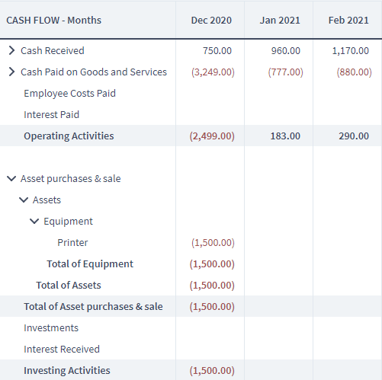Select the Jan 2021 column header
Image resolution: width=382 pixels, height=380 pixels.
click(x=280, y=21)
